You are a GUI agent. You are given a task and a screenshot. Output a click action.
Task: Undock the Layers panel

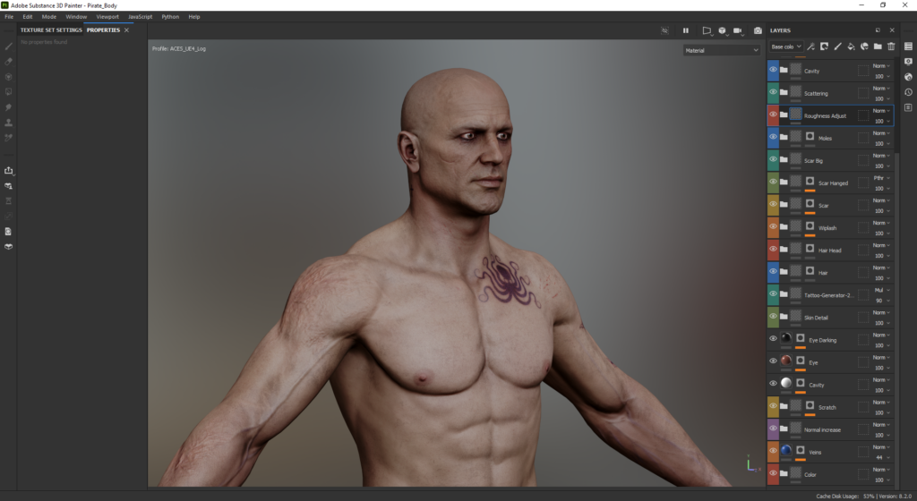pyautogui.click(x=878, y=30)
